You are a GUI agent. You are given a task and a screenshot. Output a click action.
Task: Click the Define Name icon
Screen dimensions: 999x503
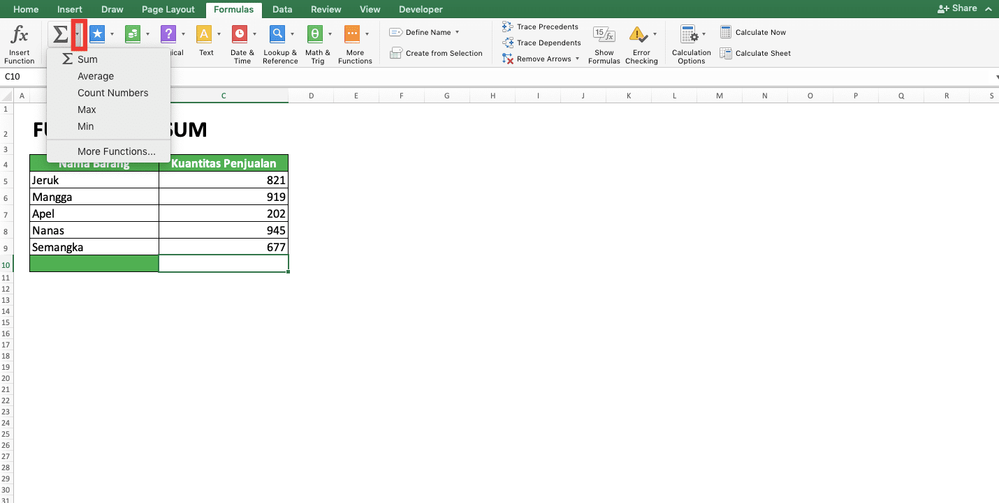click(x=395, y=32)
